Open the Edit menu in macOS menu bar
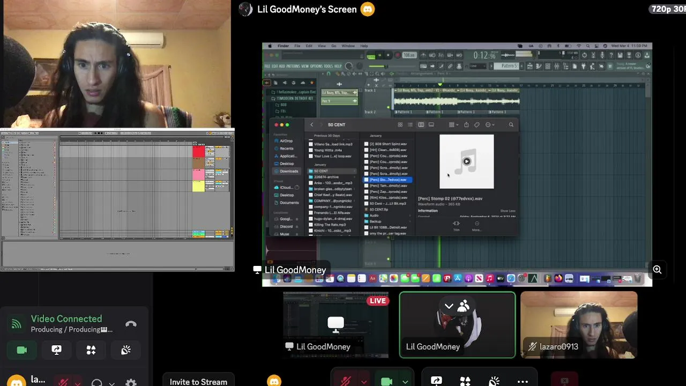This screenshot has width=686, height=386. 309,46
